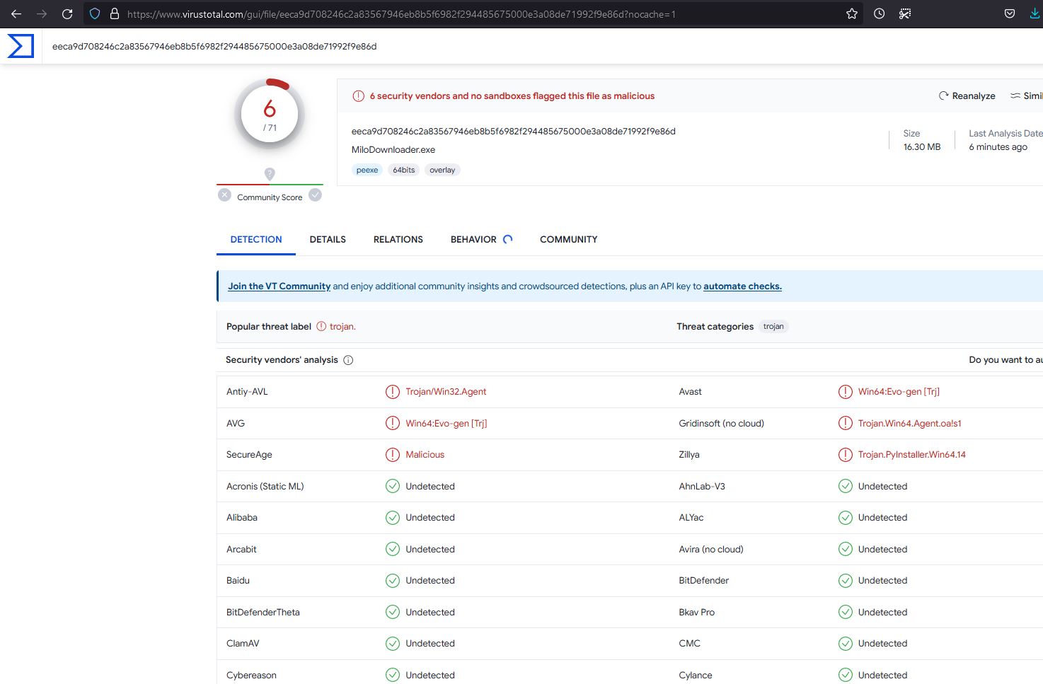Click the file hash in the summary card
This screenshot has width=1043, height=684.
point(514,132)
